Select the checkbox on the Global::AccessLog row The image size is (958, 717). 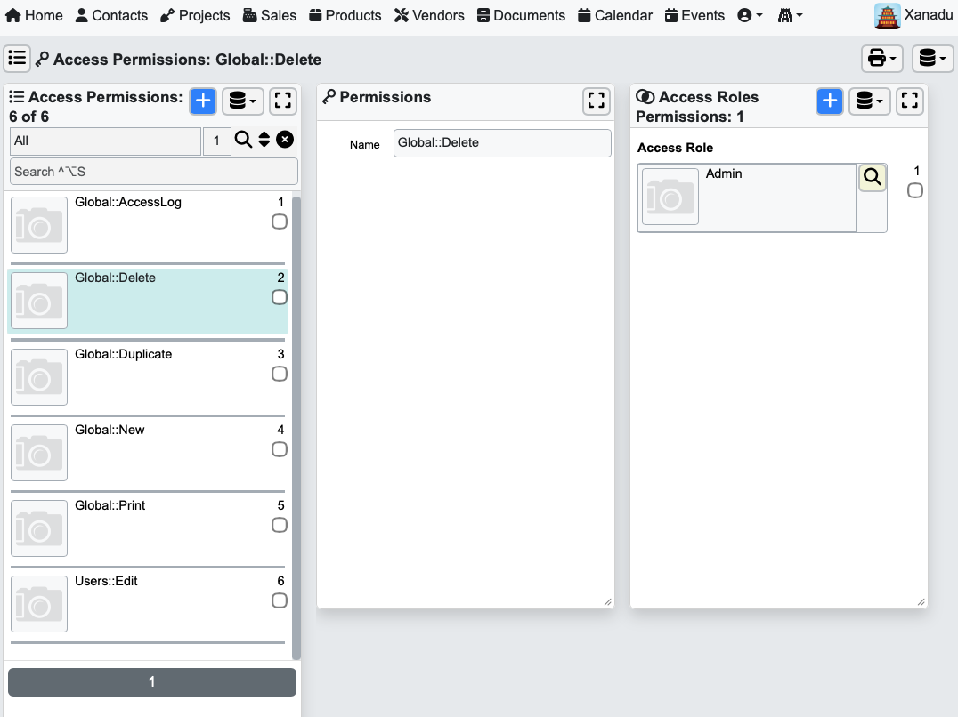pyautogui.click(x=279, y=222)
